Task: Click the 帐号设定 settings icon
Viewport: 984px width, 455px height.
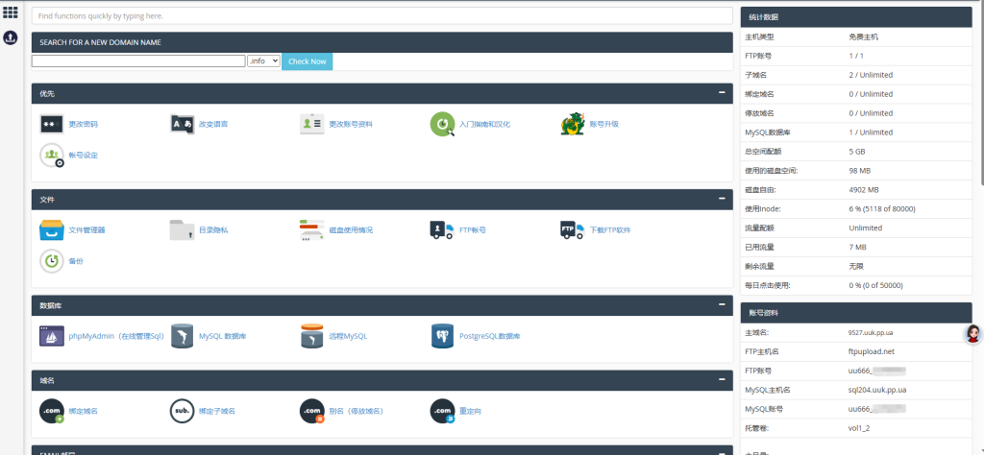Action: (x=52, y=155)
